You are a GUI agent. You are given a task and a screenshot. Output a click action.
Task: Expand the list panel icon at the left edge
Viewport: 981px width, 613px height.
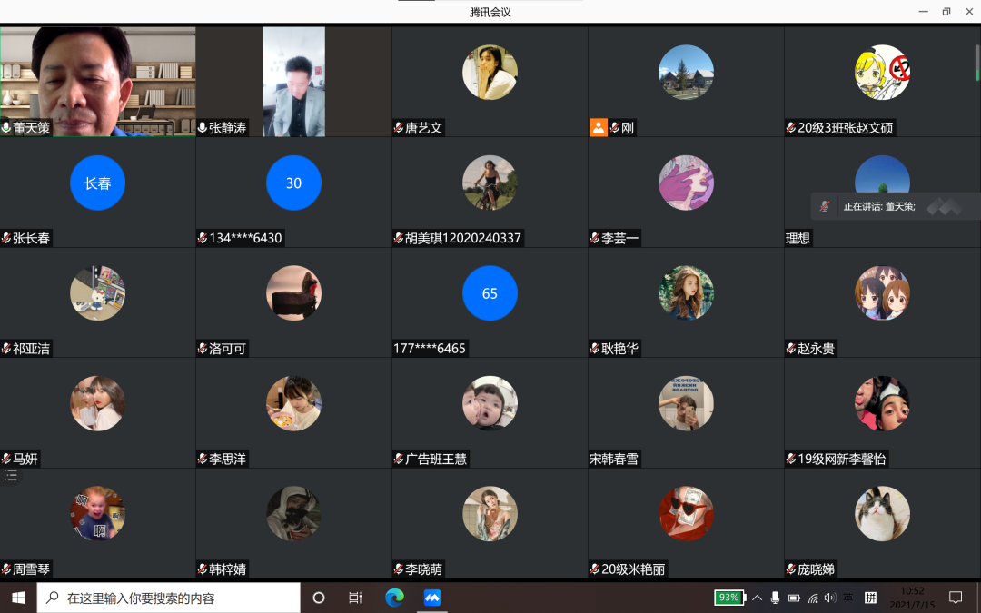pos(11,475)
